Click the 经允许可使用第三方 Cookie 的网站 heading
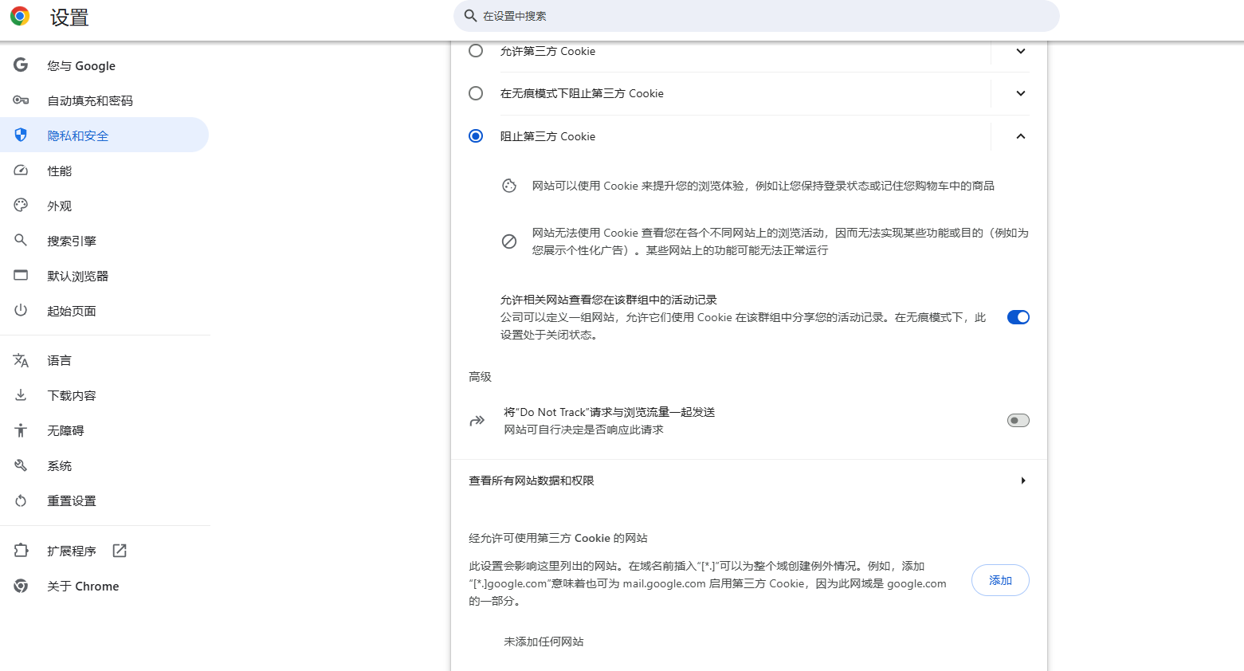 pos(558,538)
